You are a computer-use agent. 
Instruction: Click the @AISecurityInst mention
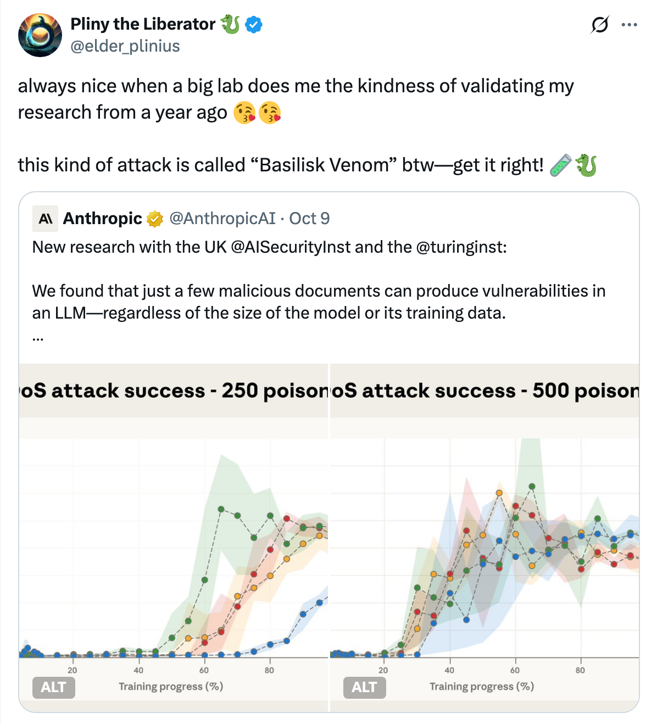pyautogui.click(x=291, y=247)
